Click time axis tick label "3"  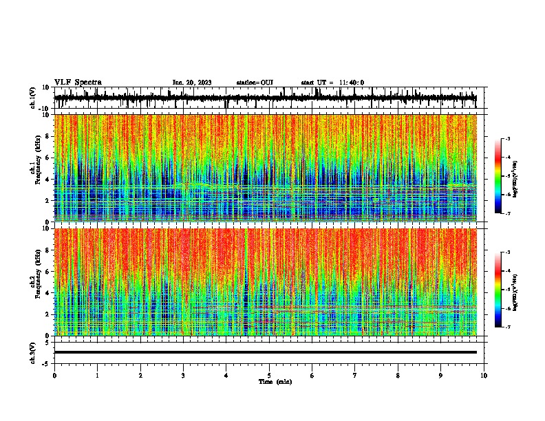coord(183,376)
